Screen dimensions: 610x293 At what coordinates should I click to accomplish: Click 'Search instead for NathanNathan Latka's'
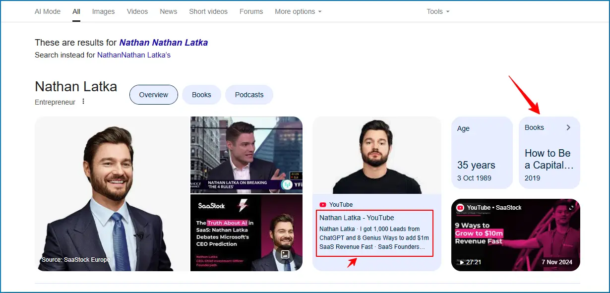(x=133, y=55)
